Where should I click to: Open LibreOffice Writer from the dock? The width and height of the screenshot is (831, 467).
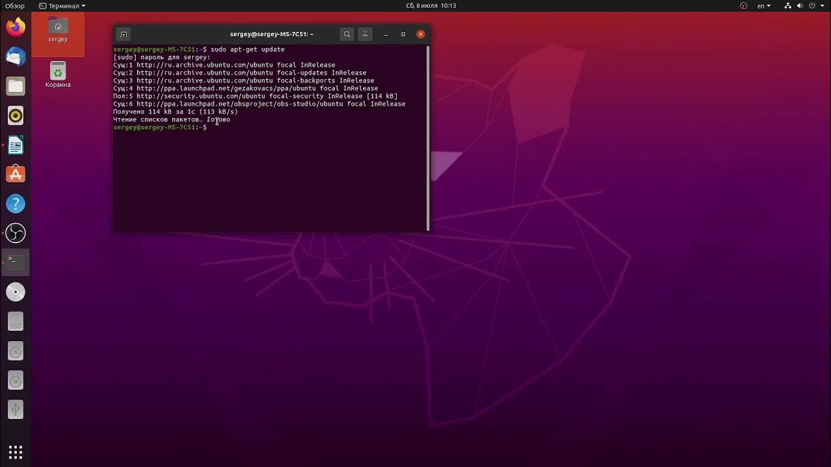(16, 145)
